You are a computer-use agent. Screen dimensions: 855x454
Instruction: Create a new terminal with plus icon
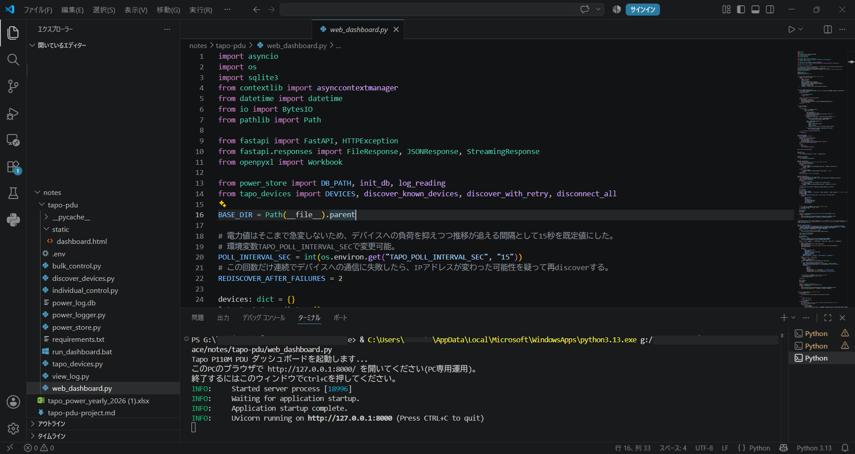coord(784,318)
